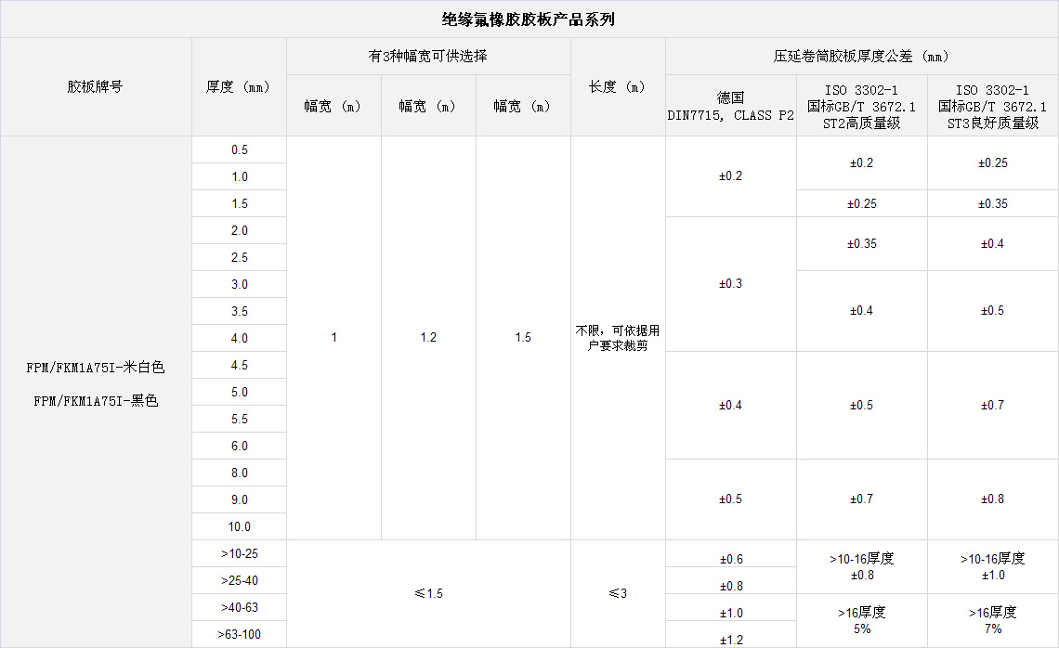Click the ST3良好质量级 column header
The width and height of the screenshot is (1059, 648).
992,106
